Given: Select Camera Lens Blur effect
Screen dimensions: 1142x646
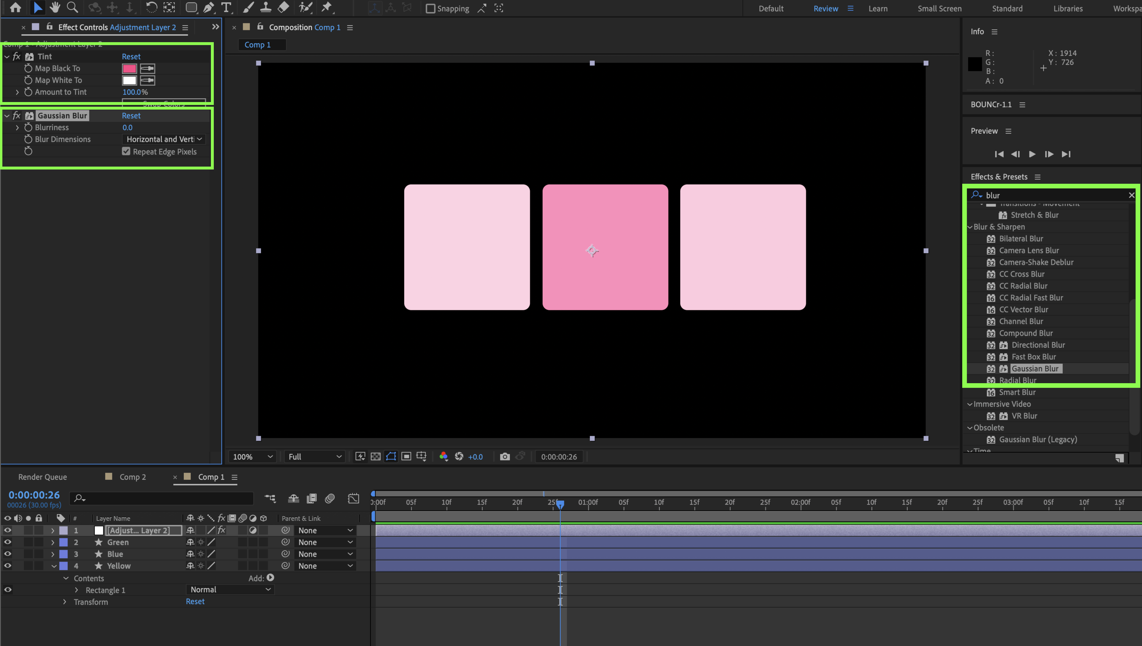Looking at the screenshot, I should tap(1028, 250).
